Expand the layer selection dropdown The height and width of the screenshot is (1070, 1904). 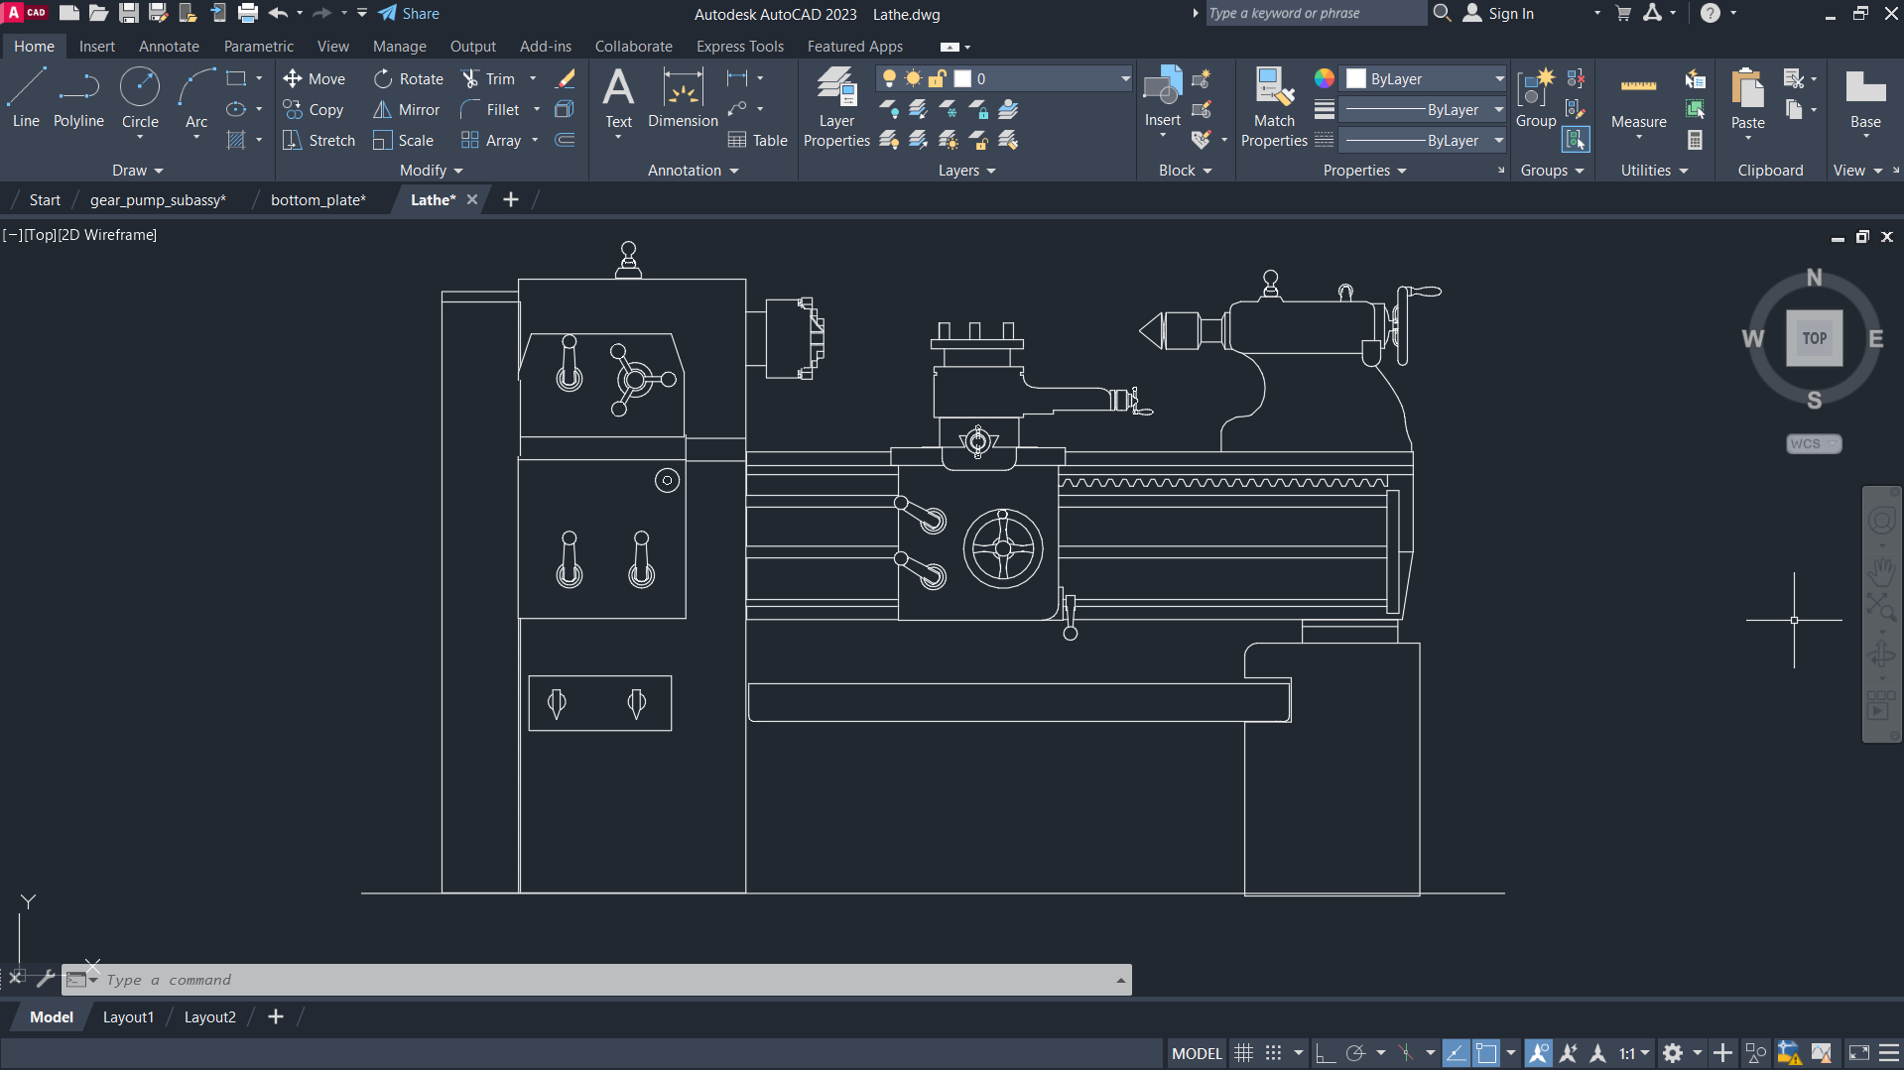(1125, 79)
